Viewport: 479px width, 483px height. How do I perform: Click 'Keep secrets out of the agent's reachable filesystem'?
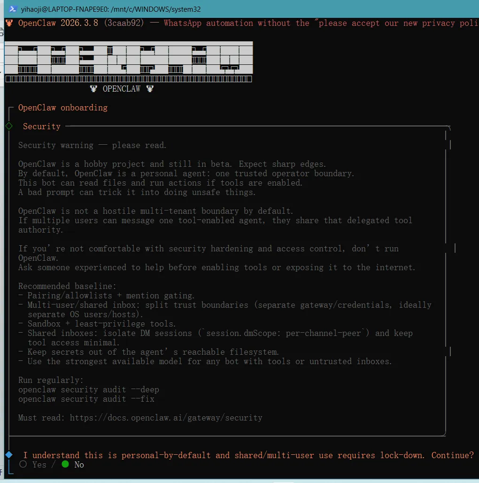pyautogui.click(x=148, y=352)
